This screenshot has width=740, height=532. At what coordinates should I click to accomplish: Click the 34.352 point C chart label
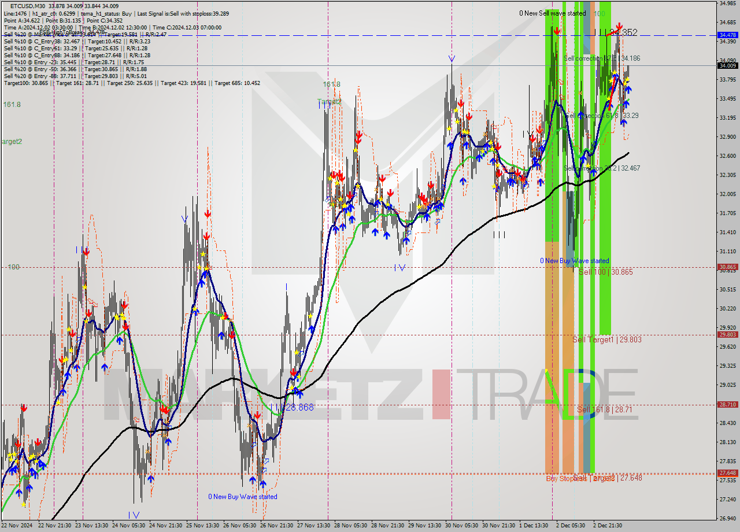tap(622, 33)
